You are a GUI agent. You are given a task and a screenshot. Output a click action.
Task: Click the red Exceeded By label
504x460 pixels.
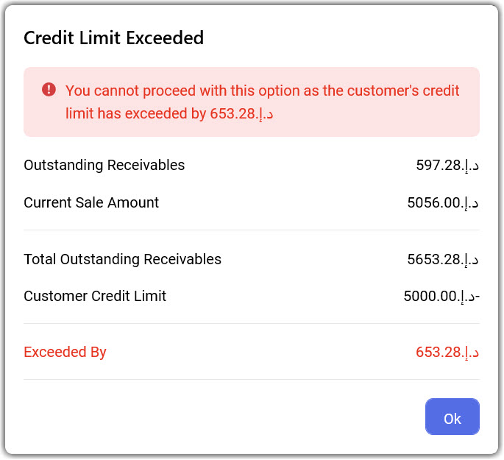[65, 352]
